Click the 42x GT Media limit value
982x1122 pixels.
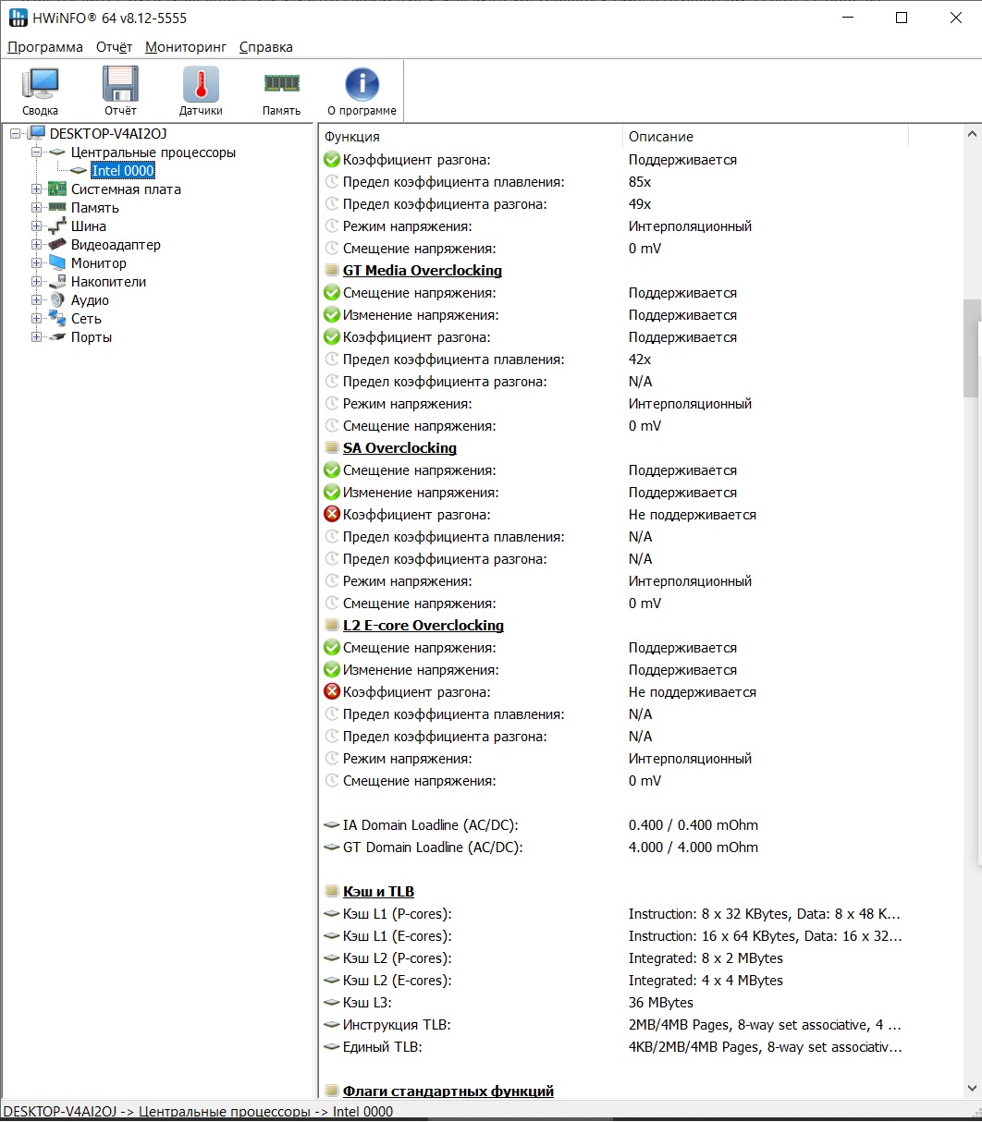pyautogui.click(x=640, y=360)
